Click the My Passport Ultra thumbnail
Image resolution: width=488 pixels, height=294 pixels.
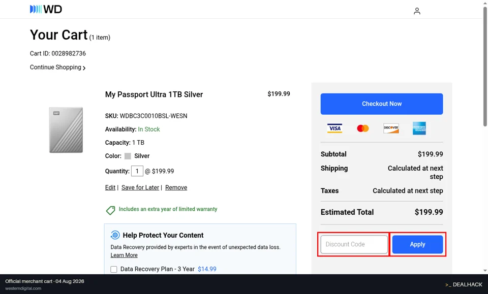point(66,130)
